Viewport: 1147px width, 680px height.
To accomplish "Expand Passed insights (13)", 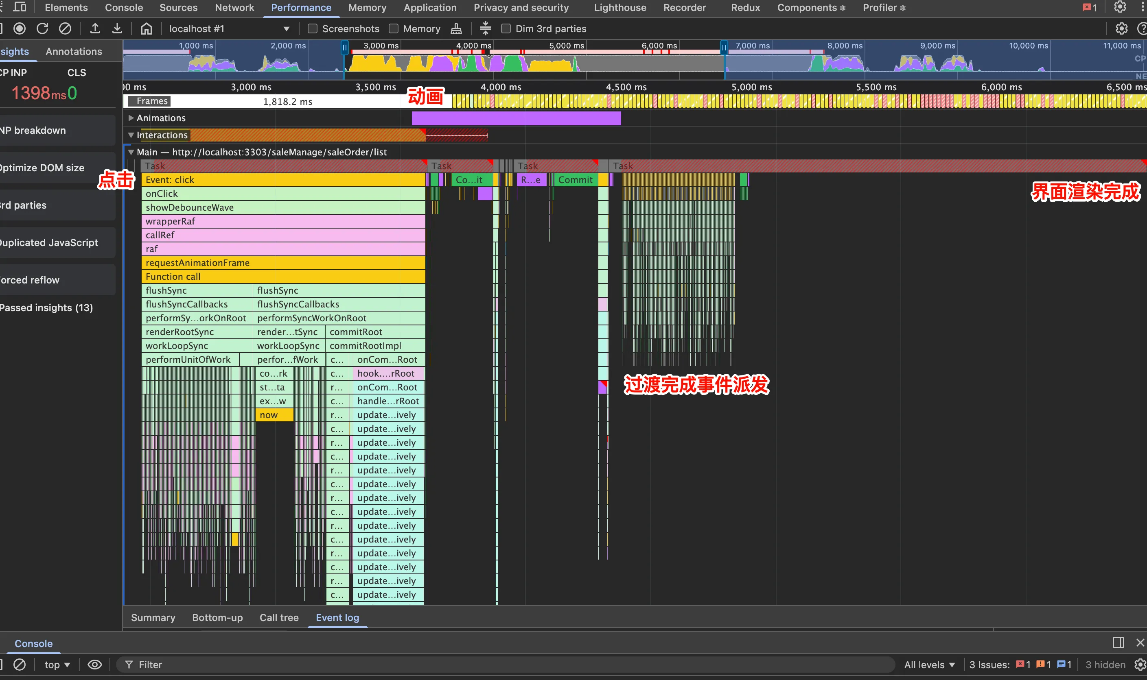I will tap(46, 308).
